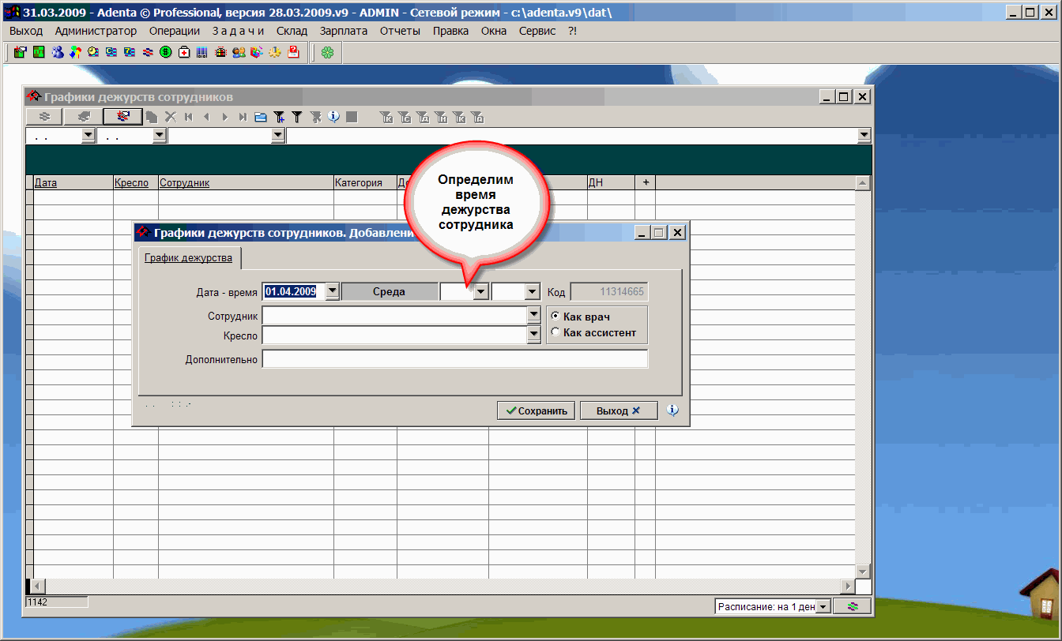Open the start time dropdown after Среда
Viewport: 1062px width, 641px height.
[480, 292]
